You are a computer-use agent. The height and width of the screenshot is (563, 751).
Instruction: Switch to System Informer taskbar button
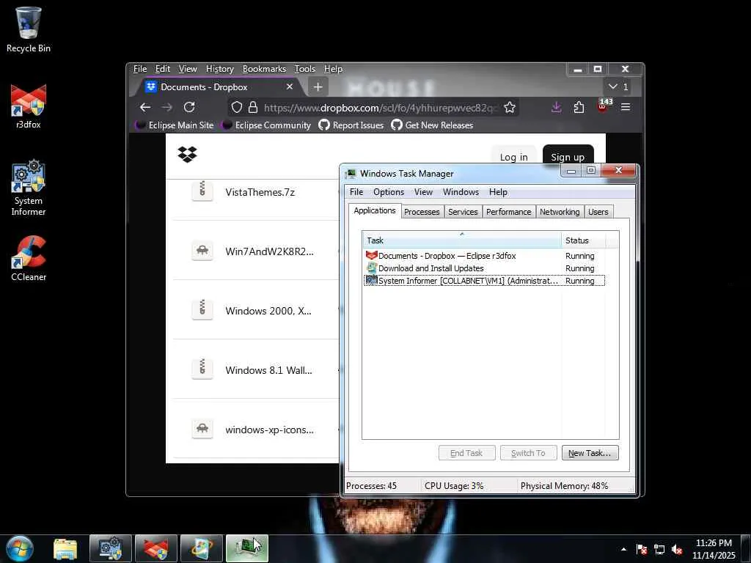coord(111,548)
